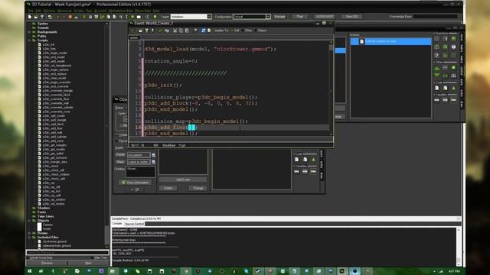Screen dimensions: 490x275
Task: Click the Manage button
Action: (279, 17)
